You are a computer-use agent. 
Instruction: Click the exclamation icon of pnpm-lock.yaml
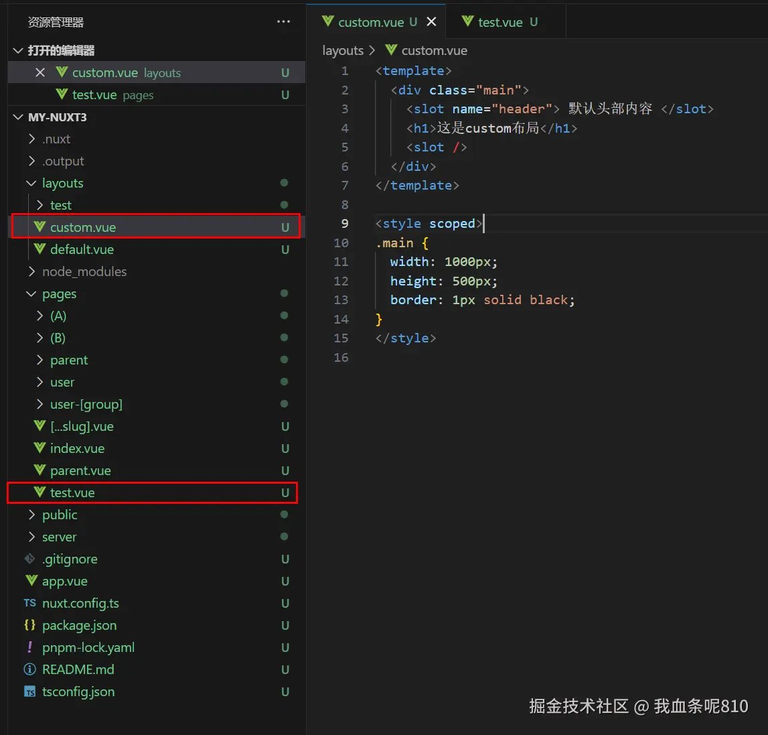point(30,647)
